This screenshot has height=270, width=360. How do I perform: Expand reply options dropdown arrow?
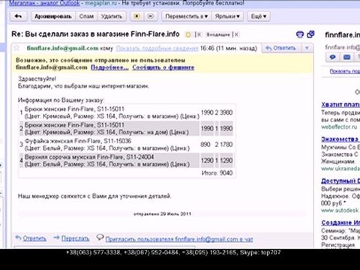point(307,48)
